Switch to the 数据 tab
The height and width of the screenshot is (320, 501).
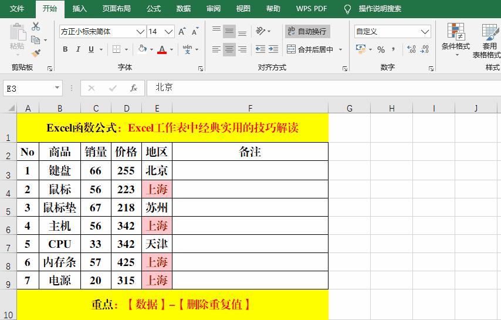tap(184, 9)
